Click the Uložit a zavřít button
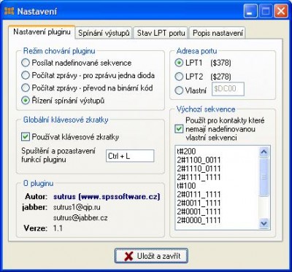 pyautogui.click(x=151, y=256)
